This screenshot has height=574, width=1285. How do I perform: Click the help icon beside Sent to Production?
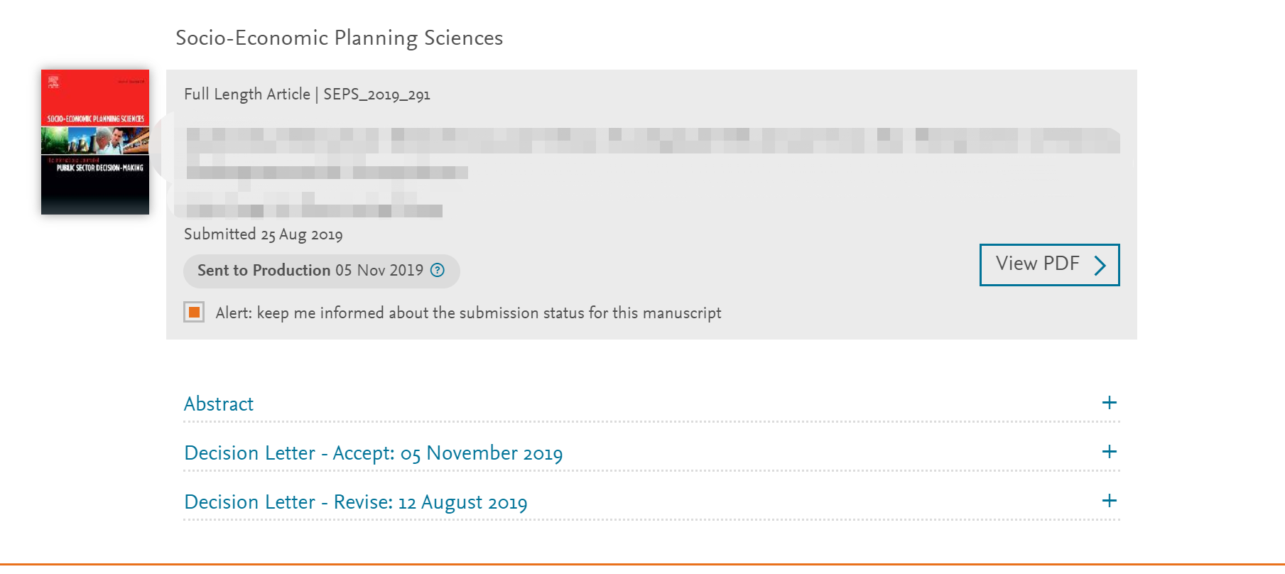438,270
